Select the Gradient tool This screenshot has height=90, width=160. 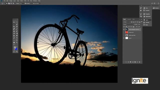tap(17, 33)
